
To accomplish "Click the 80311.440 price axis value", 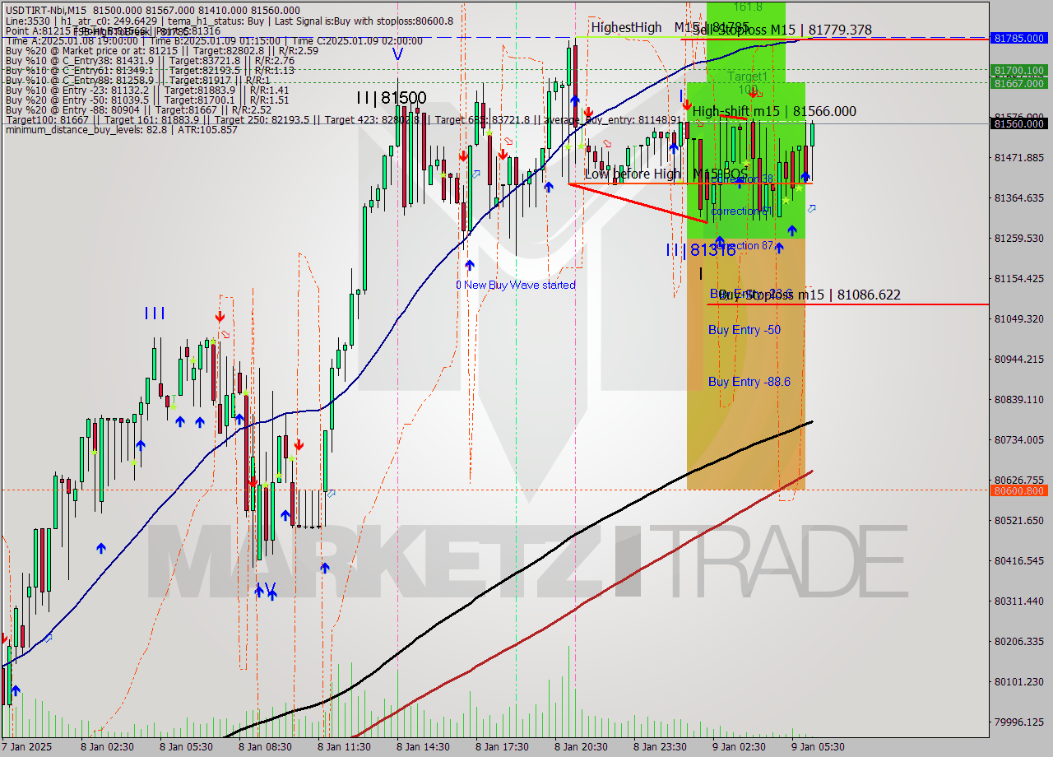I will (1019, 601).
